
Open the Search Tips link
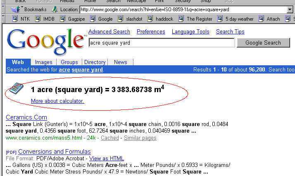pos(230,31)
